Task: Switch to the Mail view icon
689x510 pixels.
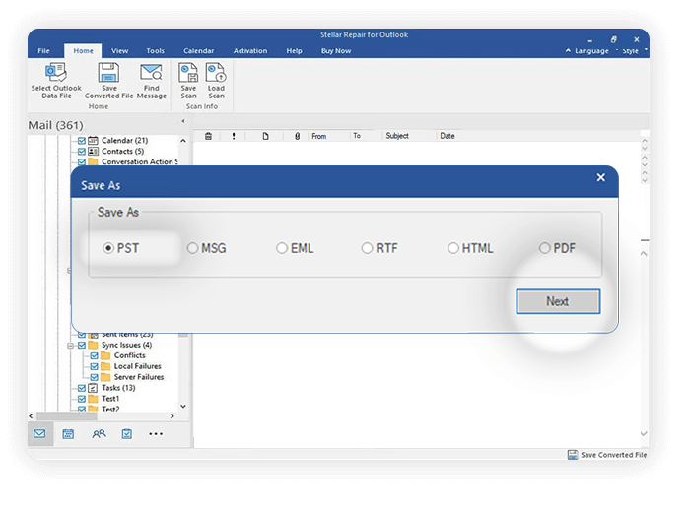Action: pyautogui.click(x=39, y=433)
